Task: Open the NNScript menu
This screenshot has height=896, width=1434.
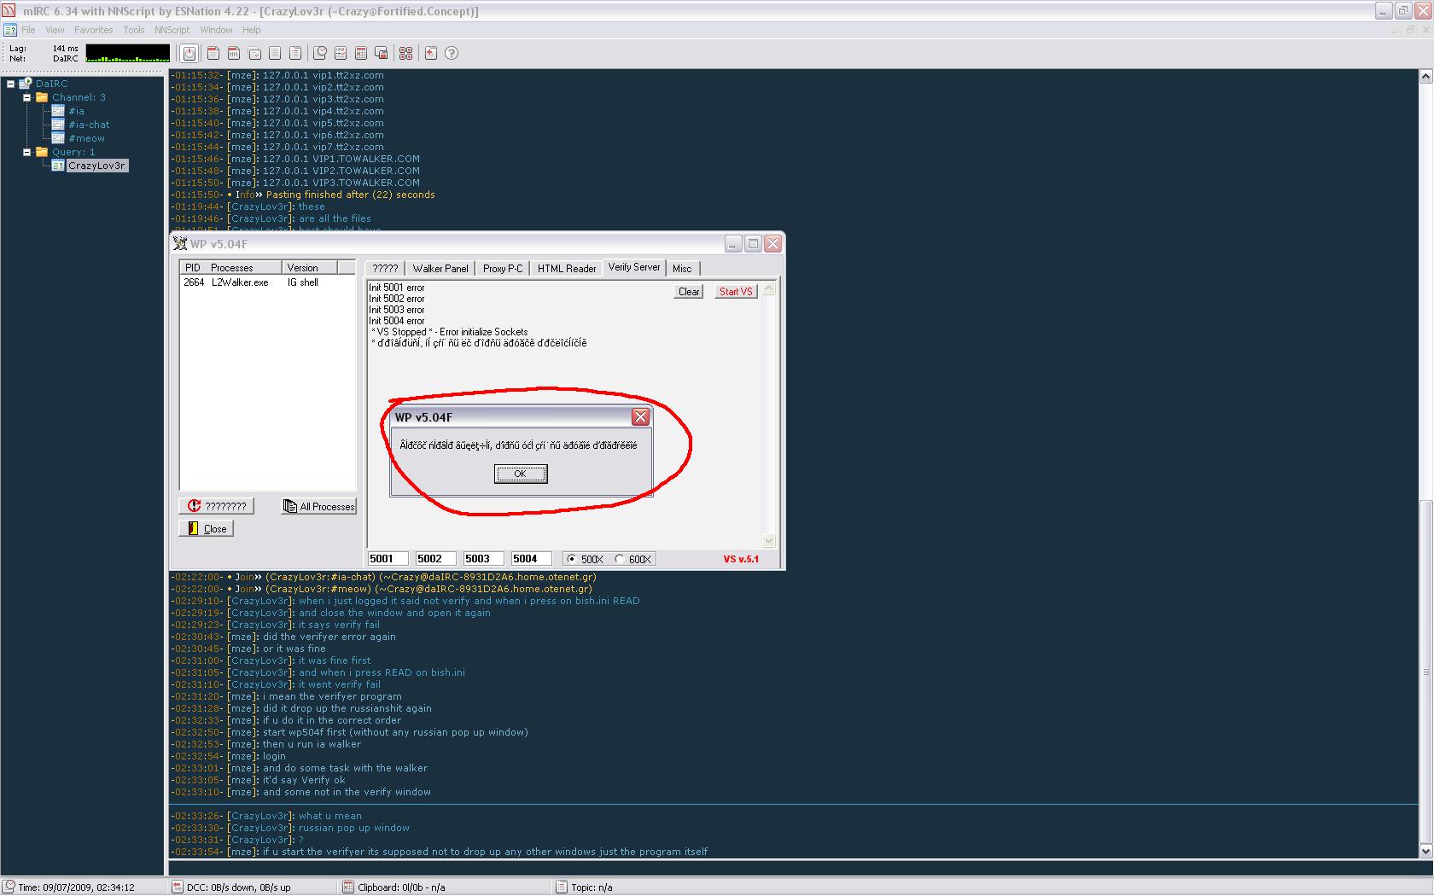Action: [x=172, y=30]
